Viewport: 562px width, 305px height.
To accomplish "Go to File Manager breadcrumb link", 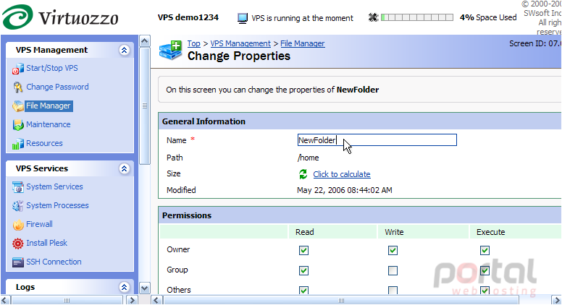I will click(x=303, y=43).
